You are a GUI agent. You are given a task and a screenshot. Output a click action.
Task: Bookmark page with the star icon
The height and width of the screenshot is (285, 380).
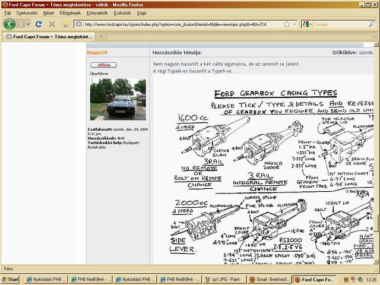pos(287,24)
